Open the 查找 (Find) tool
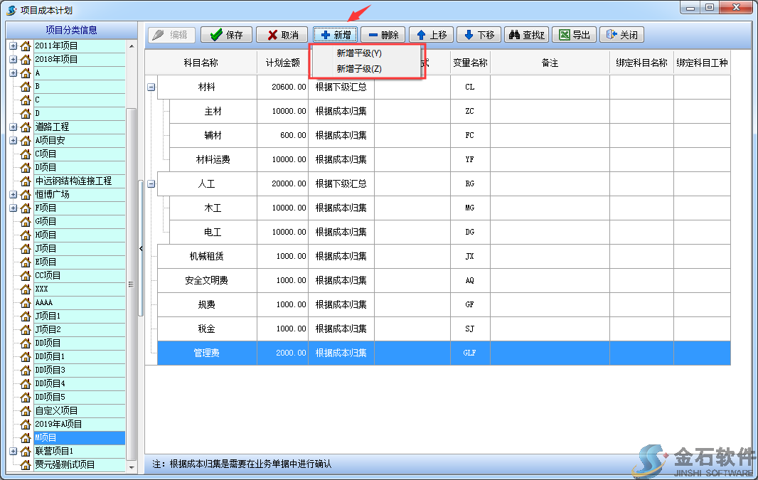This screenshot has height=480, width=758. [526, 34]
